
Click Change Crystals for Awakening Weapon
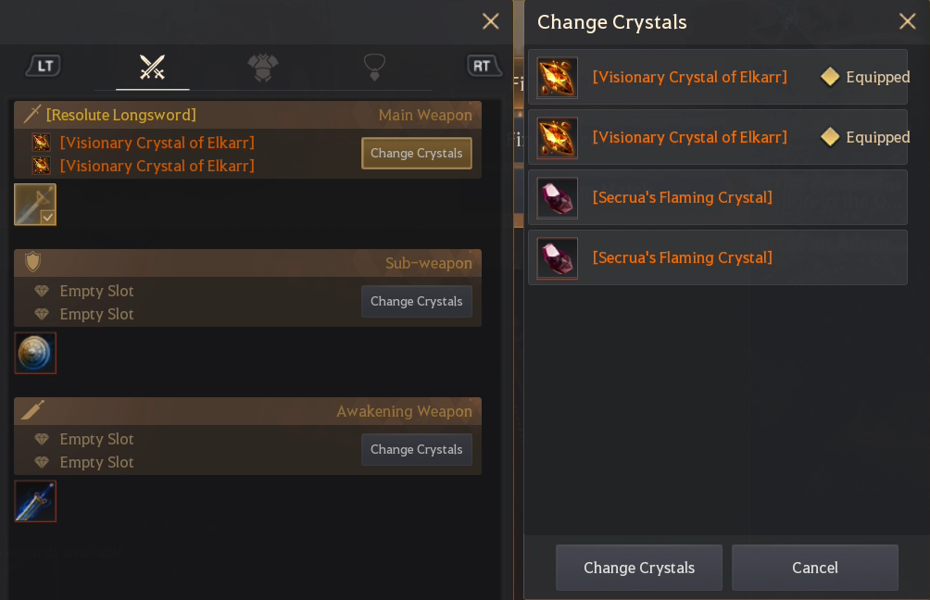pyautogui.click(x=416, y=449)
